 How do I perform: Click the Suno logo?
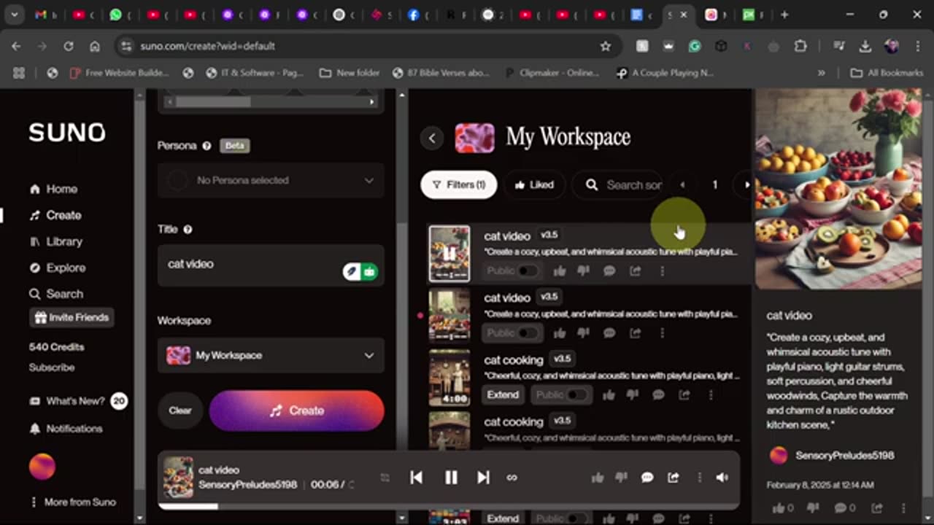(67, 133)
